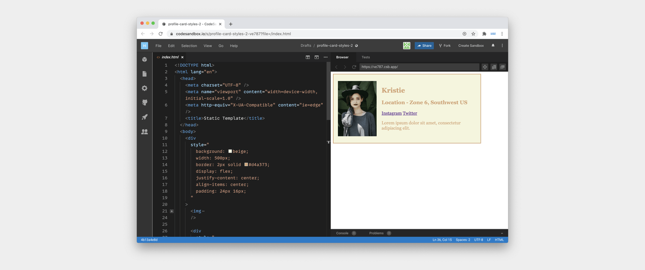Screen dimensions: 645x270
Task: Open the View menu
Action: tap(208, 46)
